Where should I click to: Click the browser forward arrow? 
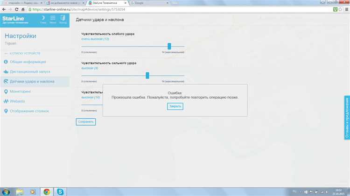click(x=10, y=9)
